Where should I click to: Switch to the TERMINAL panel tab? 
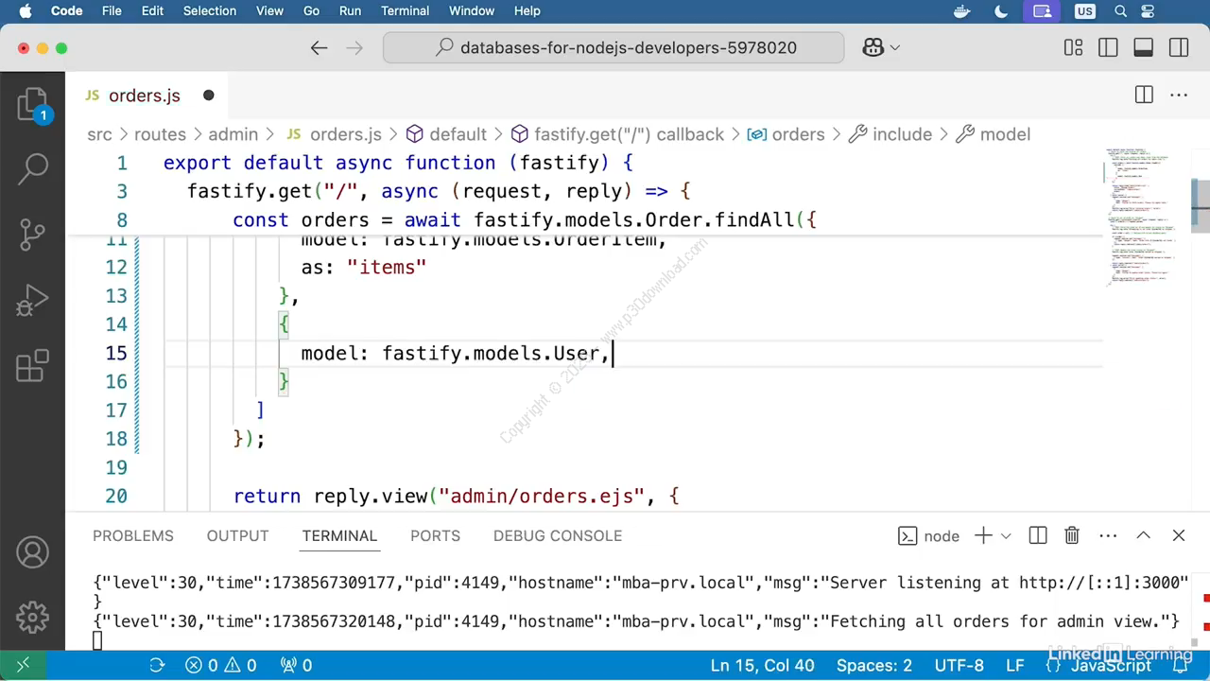tap(339, 535)
